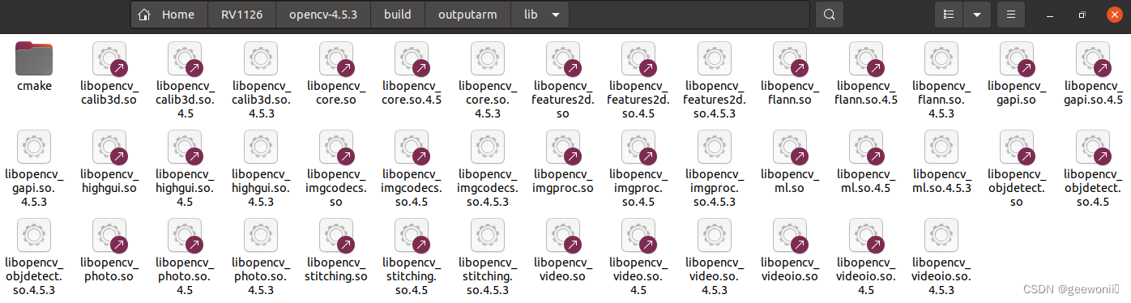
Task: Select libopencv_videoio.so file icon
Action: pyautogui.click(x=790, y=235)
